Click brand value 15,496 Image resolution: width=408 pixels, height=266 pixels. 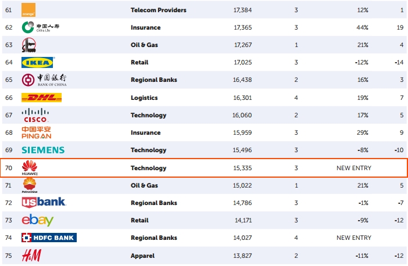tap(242, 150)
